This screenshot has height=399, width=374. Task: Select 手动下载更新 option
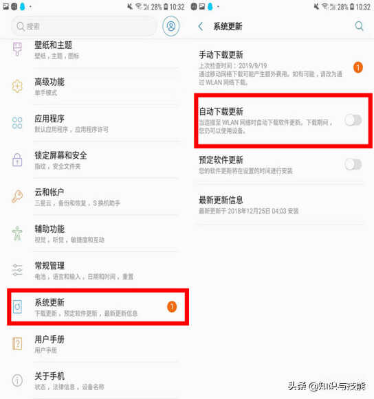coord(280,67)
